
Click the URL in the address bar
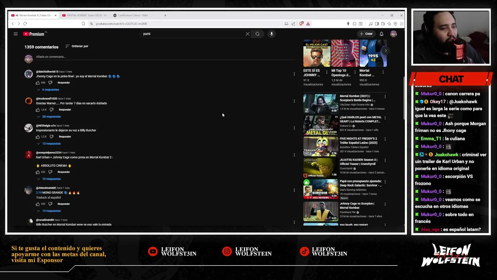122,24
